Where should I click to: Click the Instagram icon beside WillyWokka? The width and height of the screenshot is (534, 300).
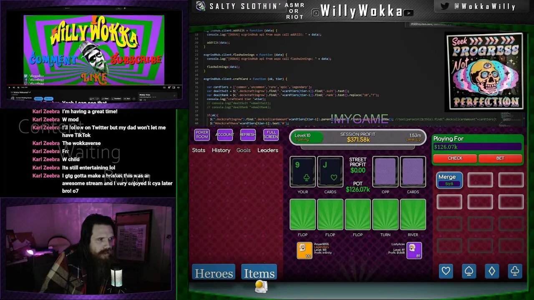[x=315, y=13]
